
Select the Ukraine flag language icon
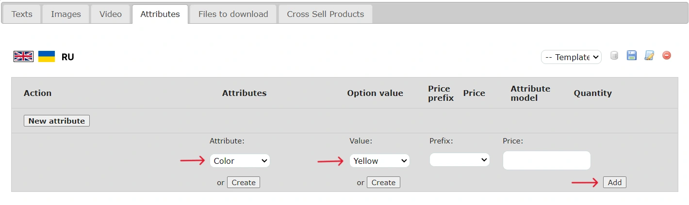(47, 57)
